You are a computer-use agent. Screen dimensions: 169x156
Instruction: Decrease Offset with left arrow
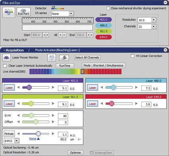(19, 122)
